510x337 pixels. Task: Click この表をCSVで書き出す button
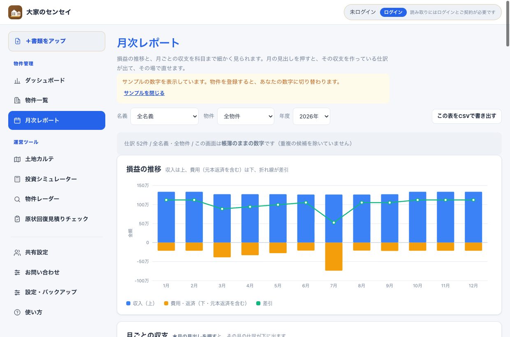pyautogui.click(x=467, y=116)
